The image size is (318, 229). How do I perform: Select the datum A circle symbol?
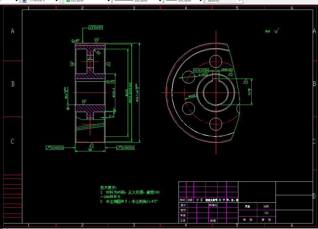tap(68, 109)
